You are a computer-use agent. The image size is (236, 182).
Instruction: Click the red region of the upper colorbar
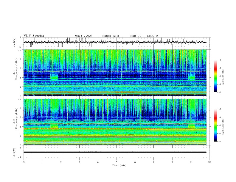216,68
